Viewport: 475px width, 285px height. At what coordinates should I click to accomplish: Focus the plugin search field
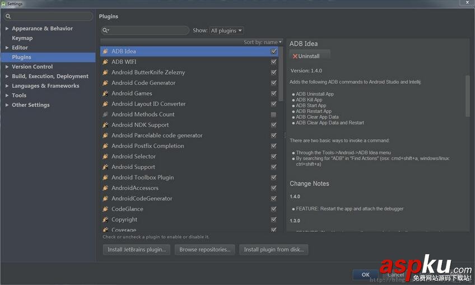(145, 30)
